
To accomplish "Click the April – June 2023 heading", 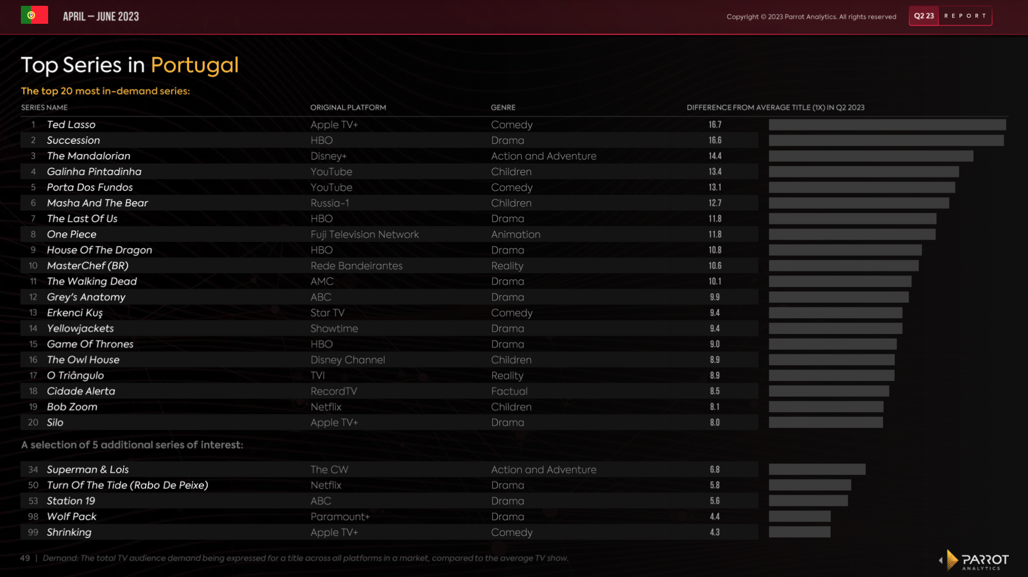I will point(101,16).
